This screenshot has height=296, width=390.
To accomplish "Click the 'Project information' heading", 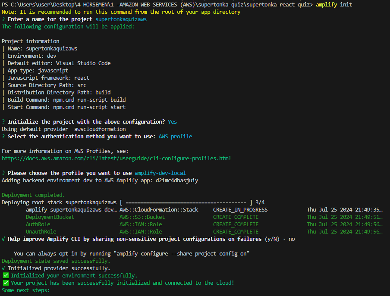I will coord(30,41).
